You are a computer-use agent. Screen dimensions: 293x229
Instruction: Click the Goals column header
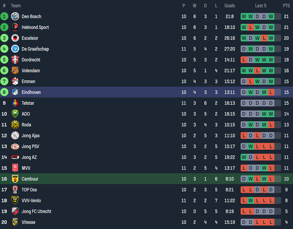tap(230, 6)
